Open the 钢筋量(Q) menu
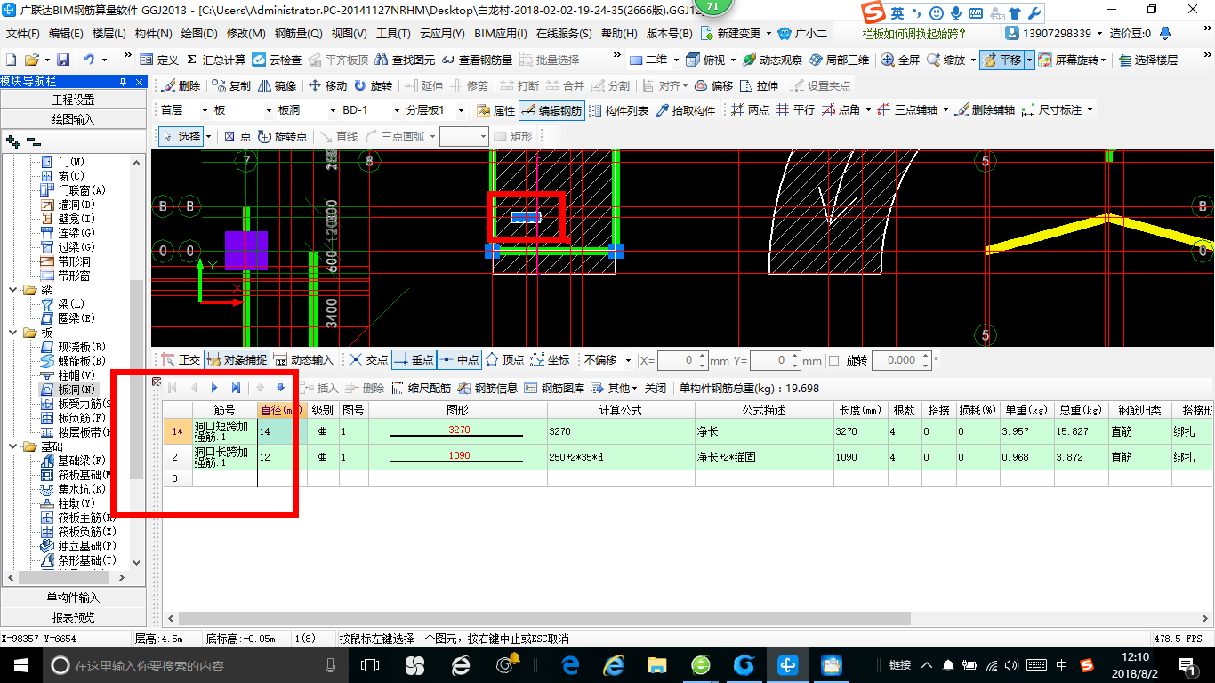Viewport: 1215px width, 683px height. [298, 33]
